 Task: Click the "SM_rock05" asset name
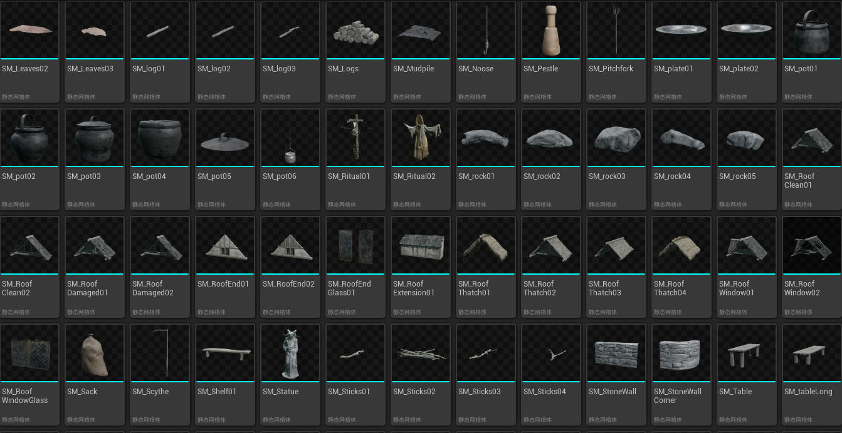point(737,176)
